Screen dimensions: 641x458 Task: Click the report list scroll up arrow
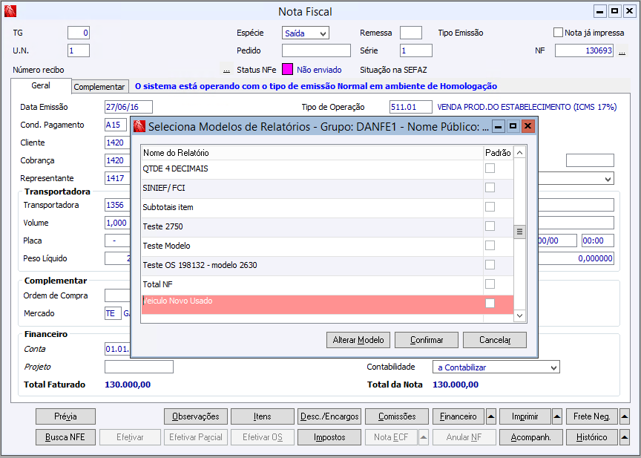(x=519, y=153)
